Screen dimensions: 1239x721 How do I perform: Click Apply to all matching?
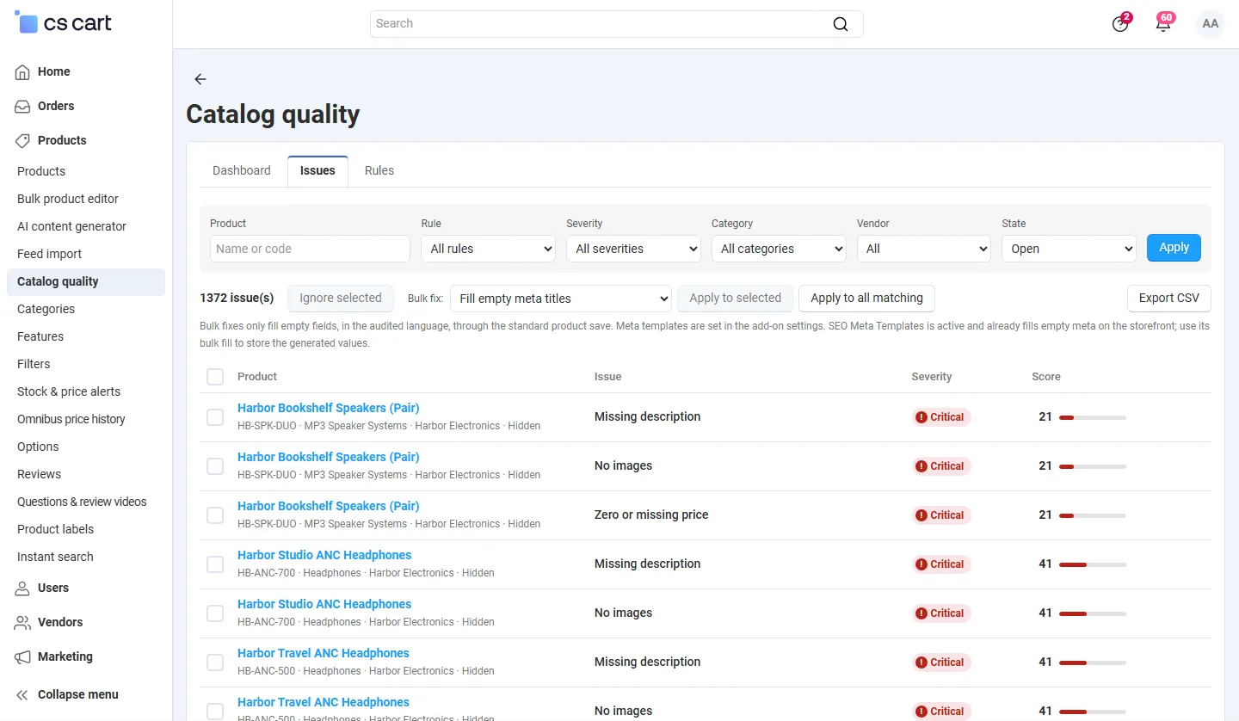[x=866, y=299]
